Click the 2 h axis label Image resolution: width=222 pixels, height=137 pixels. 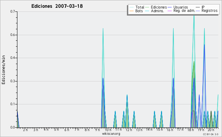coord(25,130)
